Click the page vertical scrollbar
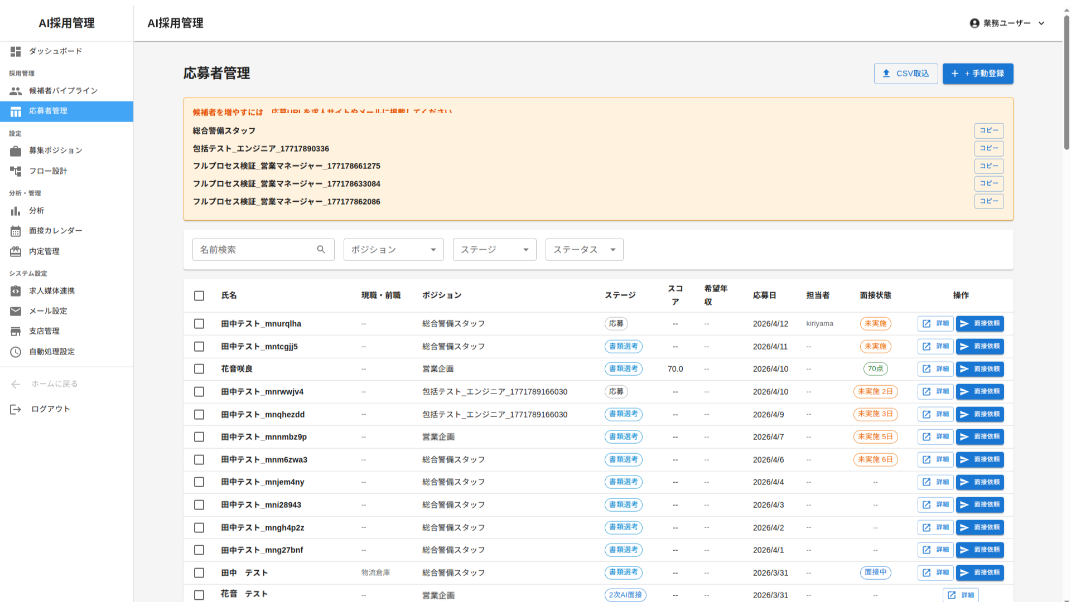 pyautogui.click(x=1067, y=84)
